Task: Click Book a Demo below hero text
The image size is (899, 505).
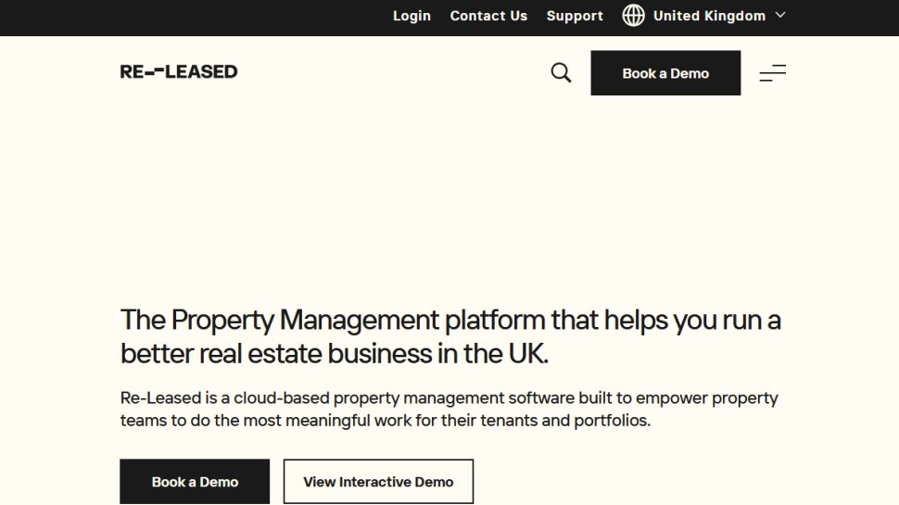Action: coord(195,482)
